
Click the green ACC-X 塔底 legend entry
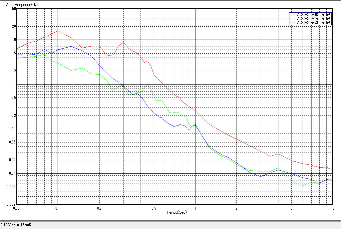pos(313,19)
